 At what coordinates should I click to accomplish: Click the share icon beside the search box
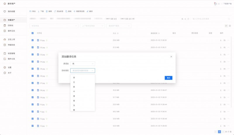(x=185, y=19)
